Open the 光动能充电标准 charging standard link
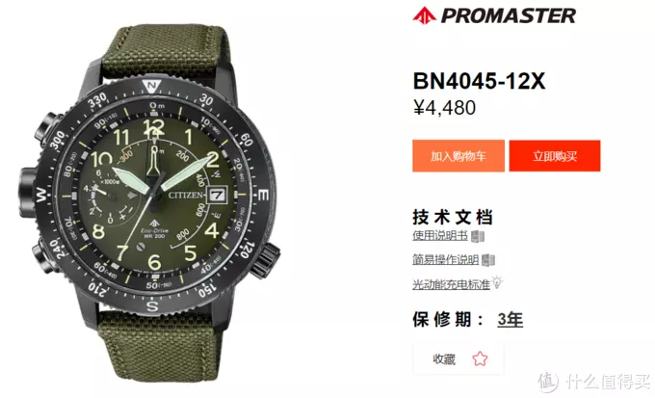Viewport: 655px width, 398px height. [x=451, y=284]
